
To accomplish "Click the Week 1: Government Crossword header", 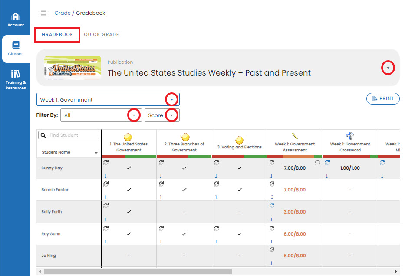I will tap(350, 147).
